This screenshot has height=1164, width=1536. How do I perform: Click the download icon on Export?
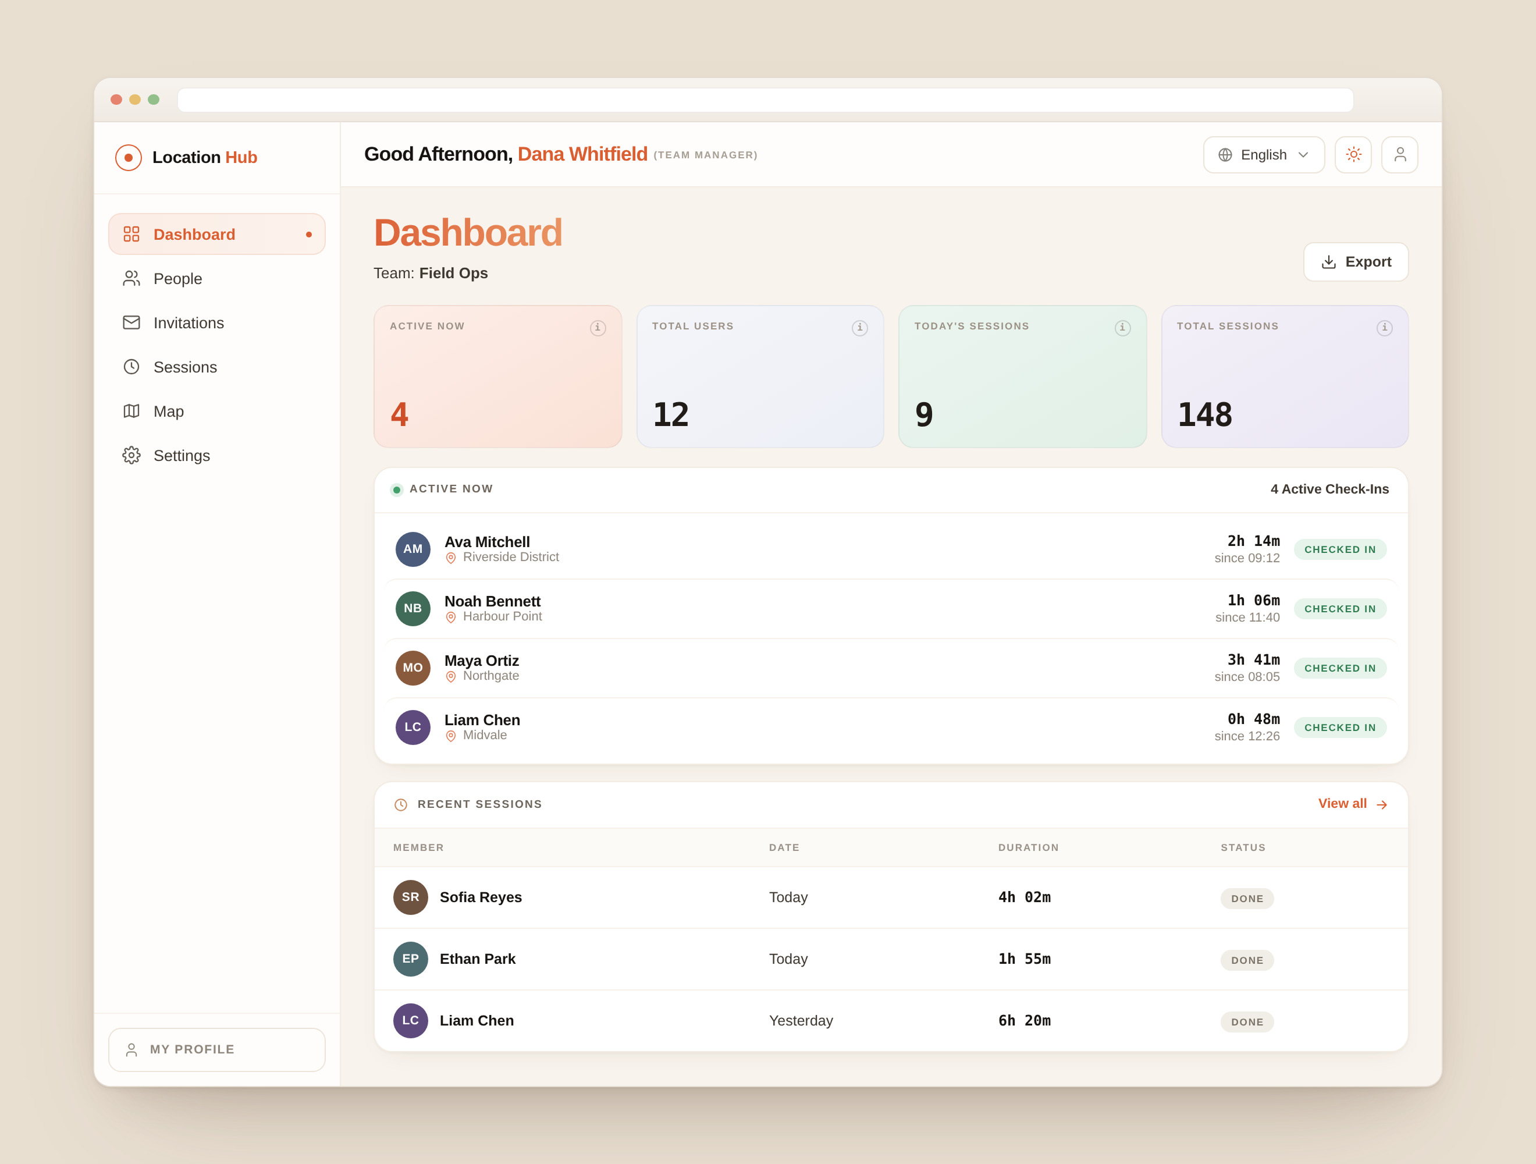coord(1328,262)
